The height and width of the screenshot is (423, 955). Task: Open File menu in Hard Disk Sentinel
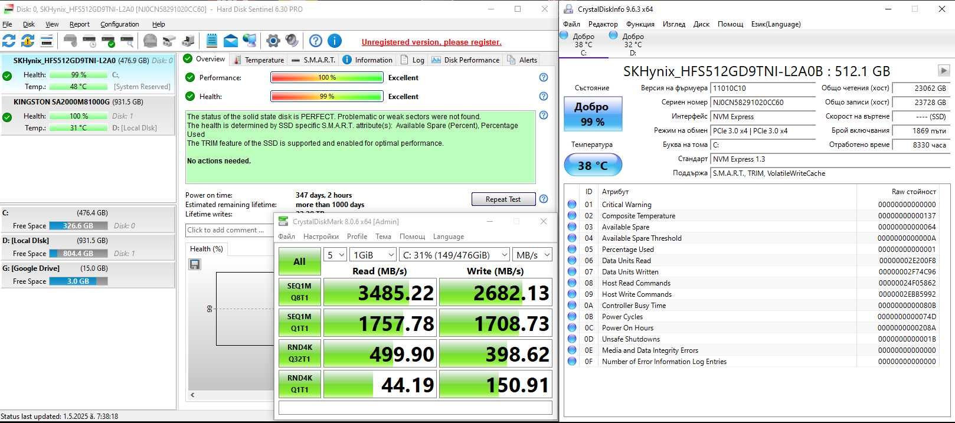(7, 24)
